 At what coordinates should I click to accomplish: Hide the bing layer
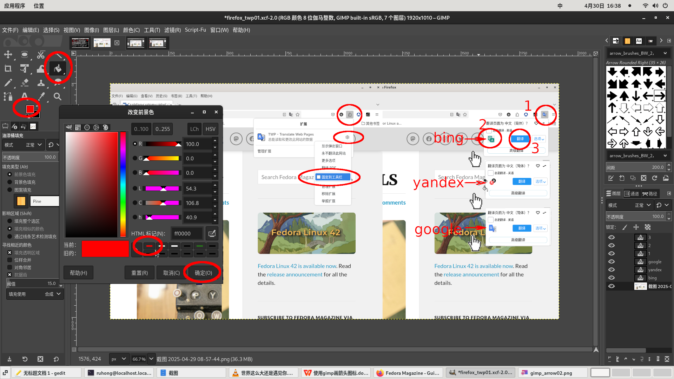612,278
